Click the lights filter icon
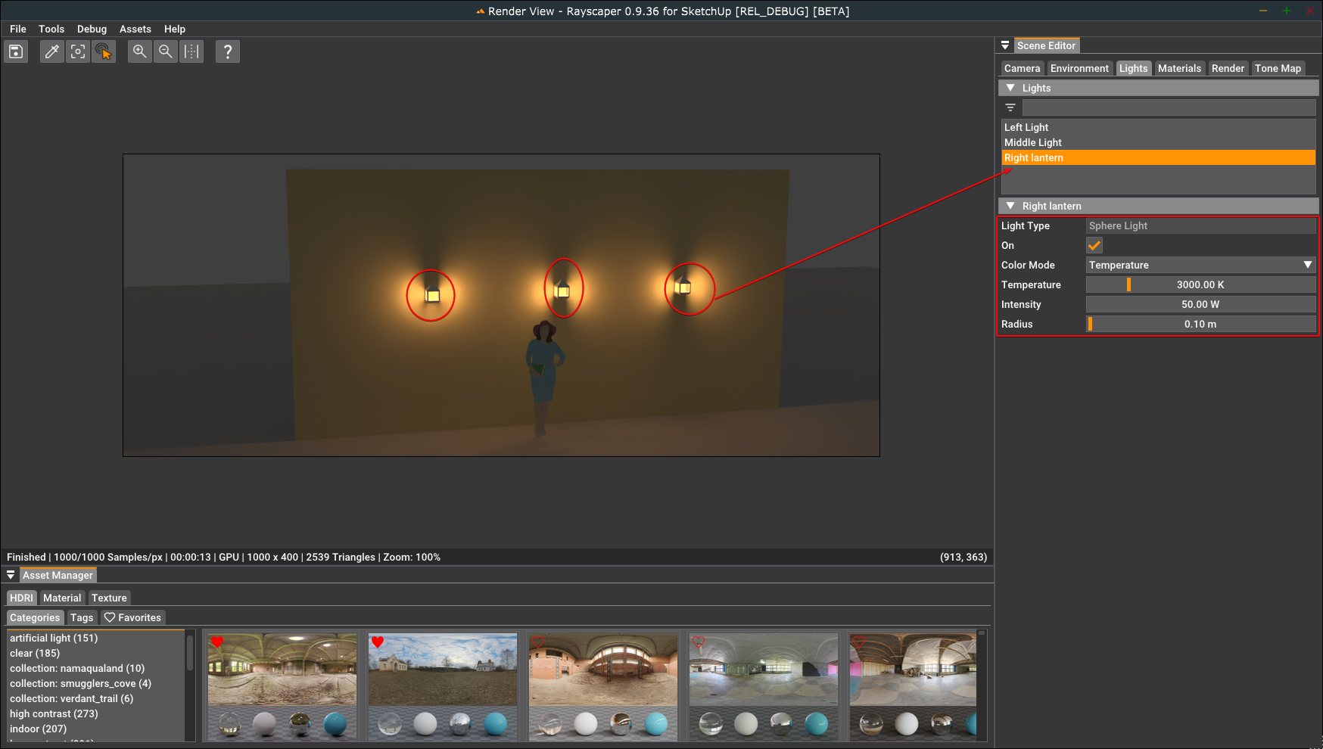This screenshot has height=749, width=1323. pos(1010,107)
